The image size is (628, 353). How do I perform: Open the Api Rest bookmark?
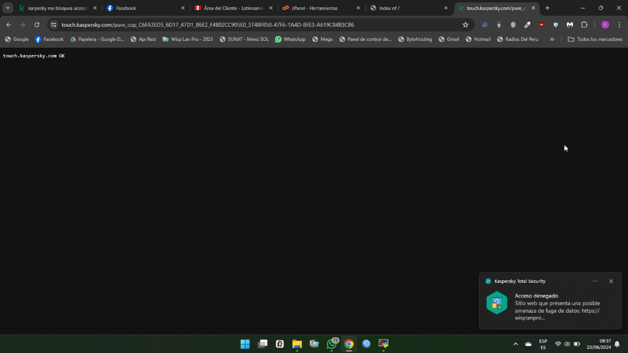coord(143,39)
